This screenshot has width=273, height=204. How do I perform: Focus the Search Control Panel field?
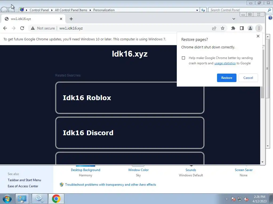(238, 10)
